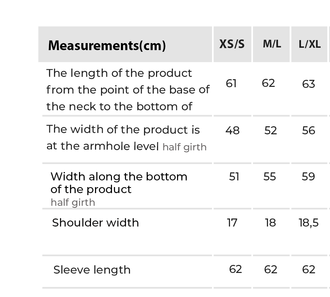Click the Sleeve length row label
The image size is (330, 297).
click(92, 270)
